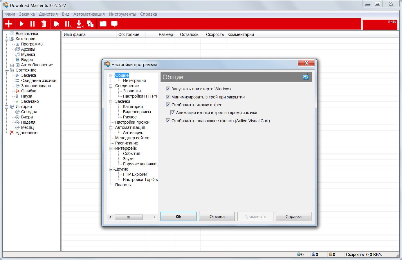Click the monitor status bar icon

[x=313, y=254]
